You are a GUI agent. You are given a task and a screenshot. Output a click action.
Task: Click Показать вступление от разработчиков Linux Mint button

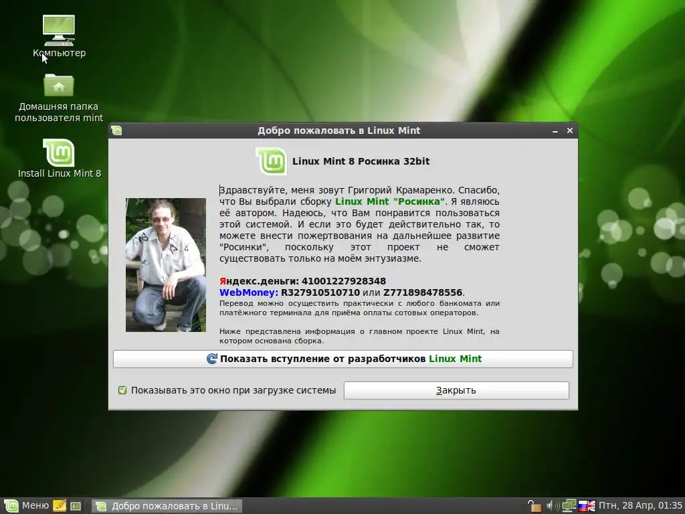coord(343,359)
